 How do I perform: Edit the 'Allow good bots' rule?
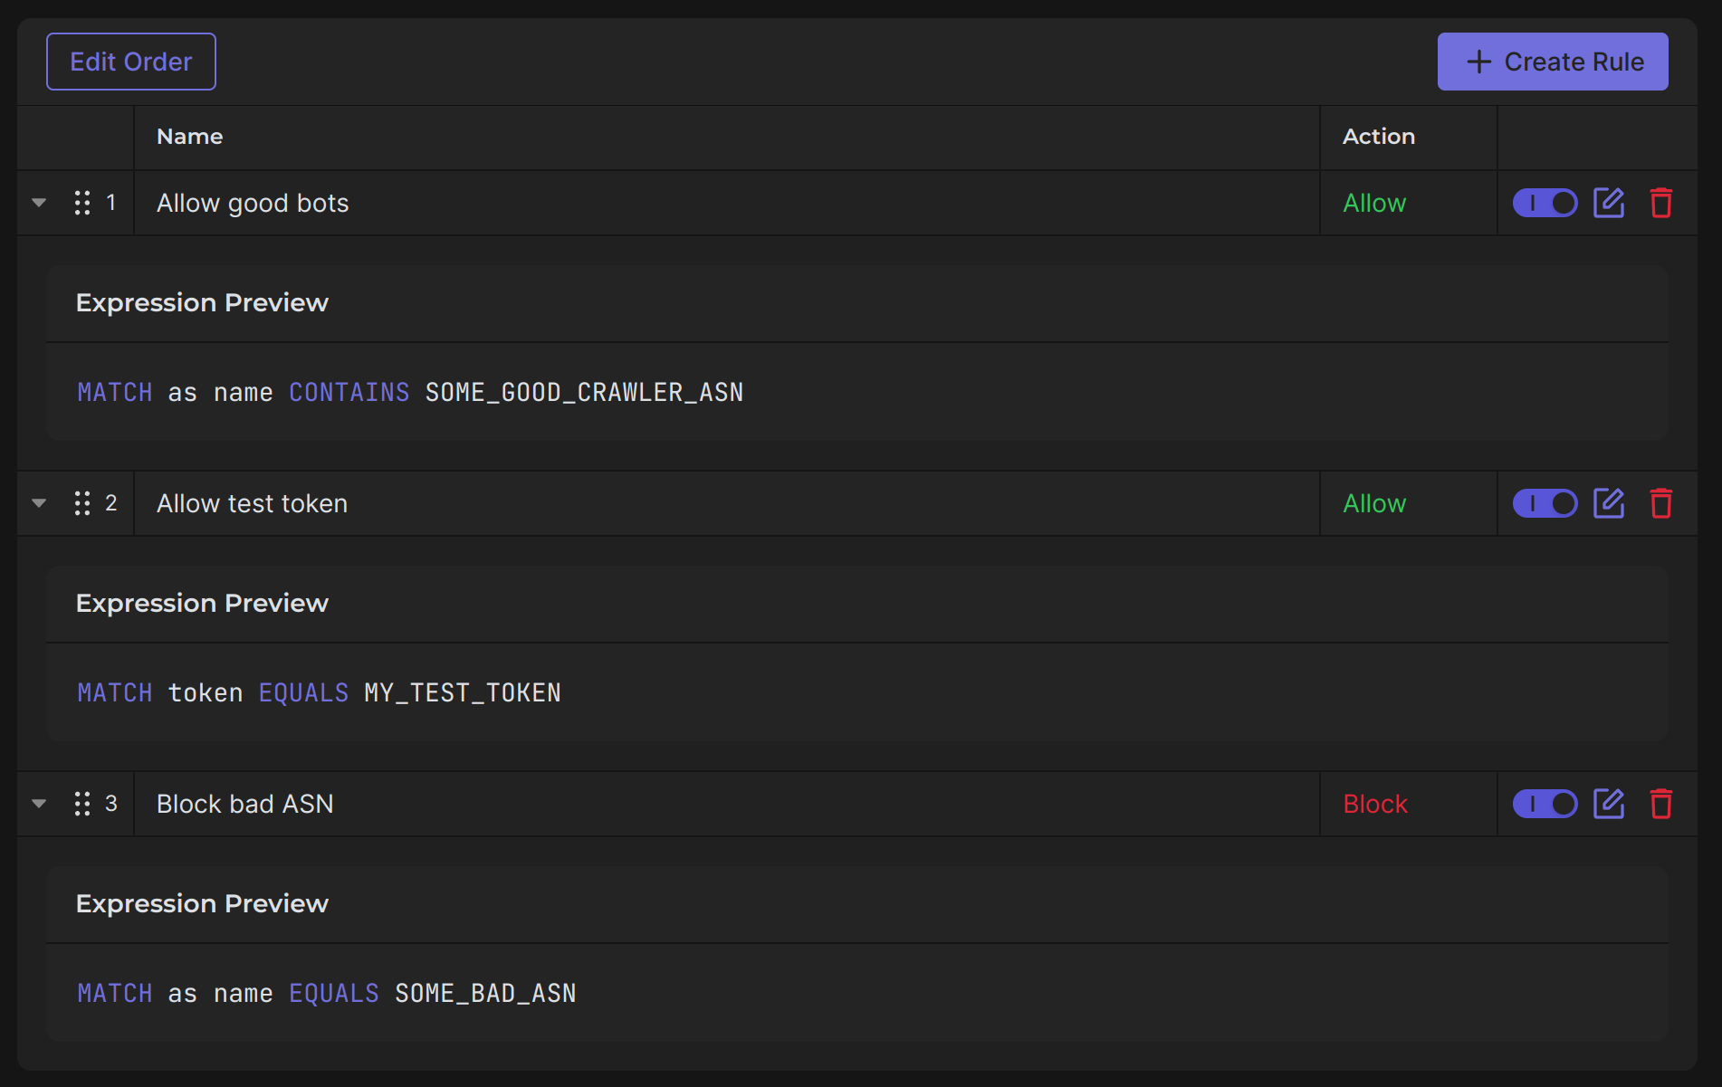(1608, 203)
